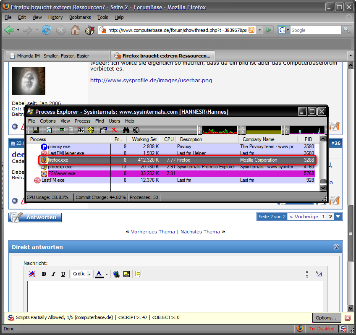Click the RSS feed icon in address bar
This screenshot has height=335, width=356.
click(x=251, y=30)
